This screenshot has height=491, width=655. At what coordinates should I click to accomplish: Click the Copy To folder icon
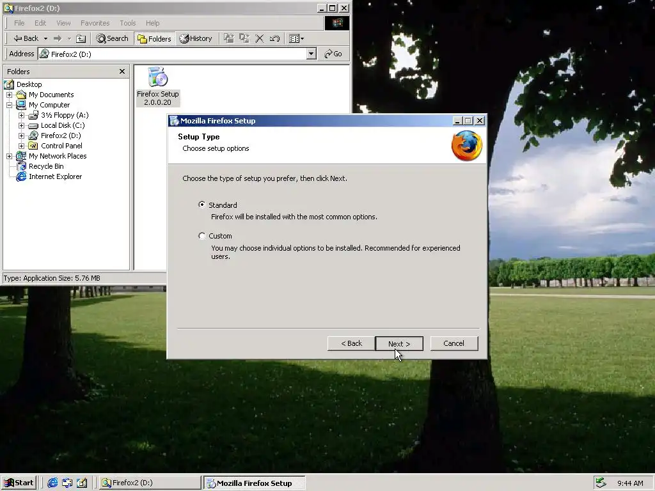tap(244, 38)
